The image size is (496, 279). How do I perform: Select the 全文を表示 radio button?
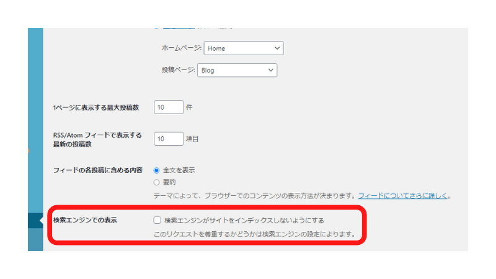click(156, 170)
